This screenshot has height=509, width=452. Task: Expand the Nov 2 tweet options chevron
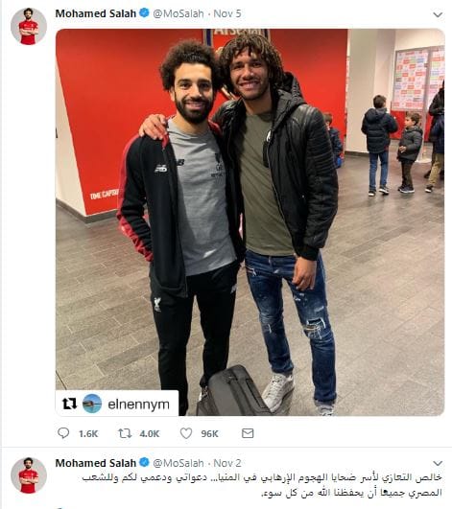[438, 463]
